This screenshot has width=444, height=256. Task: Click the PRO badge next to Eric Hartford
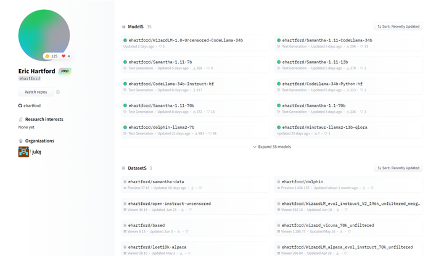(65, 71)
